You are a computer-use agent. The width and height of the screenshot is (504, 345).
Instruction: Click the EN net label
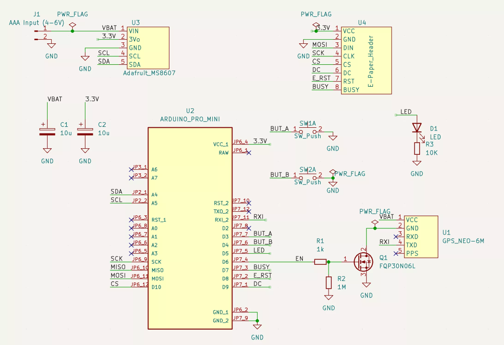tap(299, 259)
